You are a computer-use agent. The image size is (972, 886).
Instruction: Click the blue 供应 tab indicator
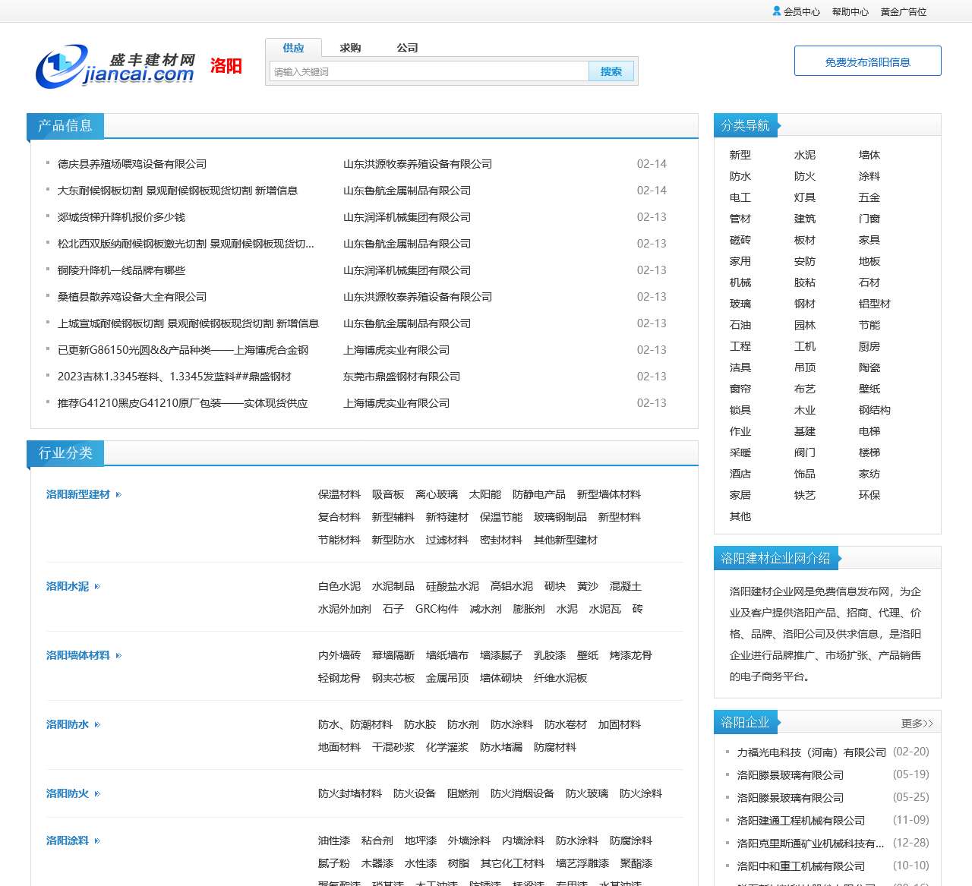click(x=293, y=47)
